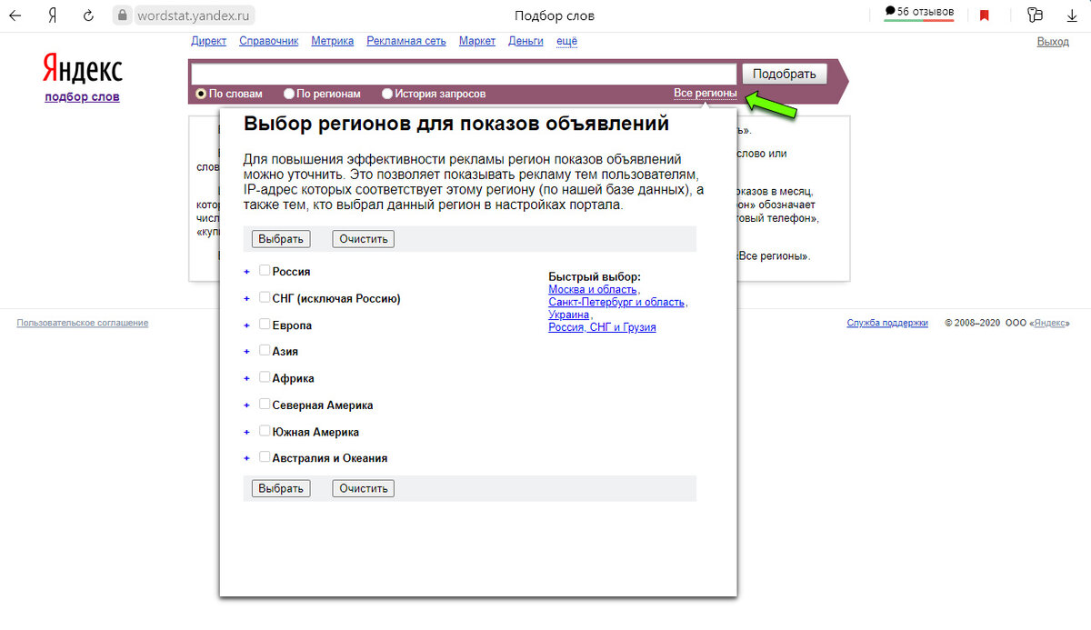Open the Яндекс link in copyright footer
Image resolution: width=1091 pixels, height=630 pixels.
click(x=1049, y=323)
